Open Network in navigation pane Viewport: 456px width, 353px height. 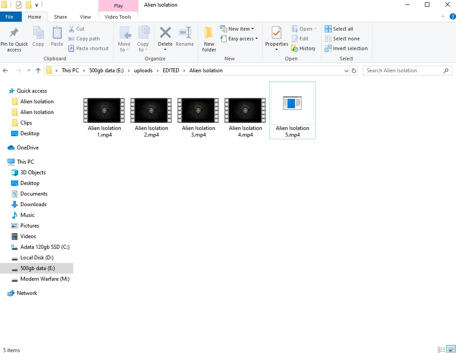(23, 293)
